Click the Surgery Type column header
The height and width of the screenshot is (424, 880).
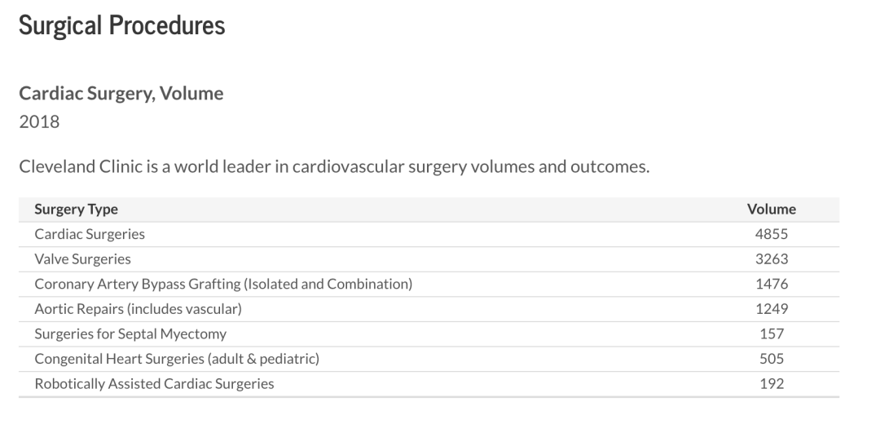pos(77,210)
